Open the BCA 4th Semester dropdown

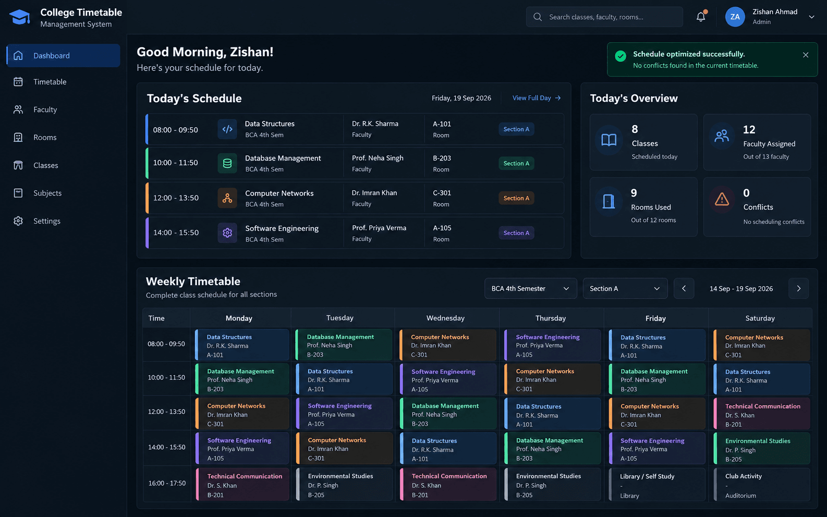pos(531,288)
